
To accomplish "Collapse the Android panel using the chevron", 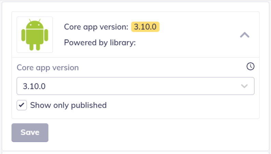I will pyautogui.click(x=245, y=35).
